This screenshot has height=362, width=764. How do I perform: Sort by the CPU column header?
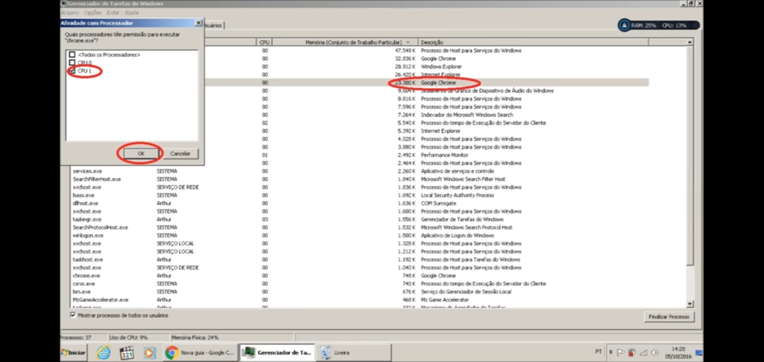(264, 42)
